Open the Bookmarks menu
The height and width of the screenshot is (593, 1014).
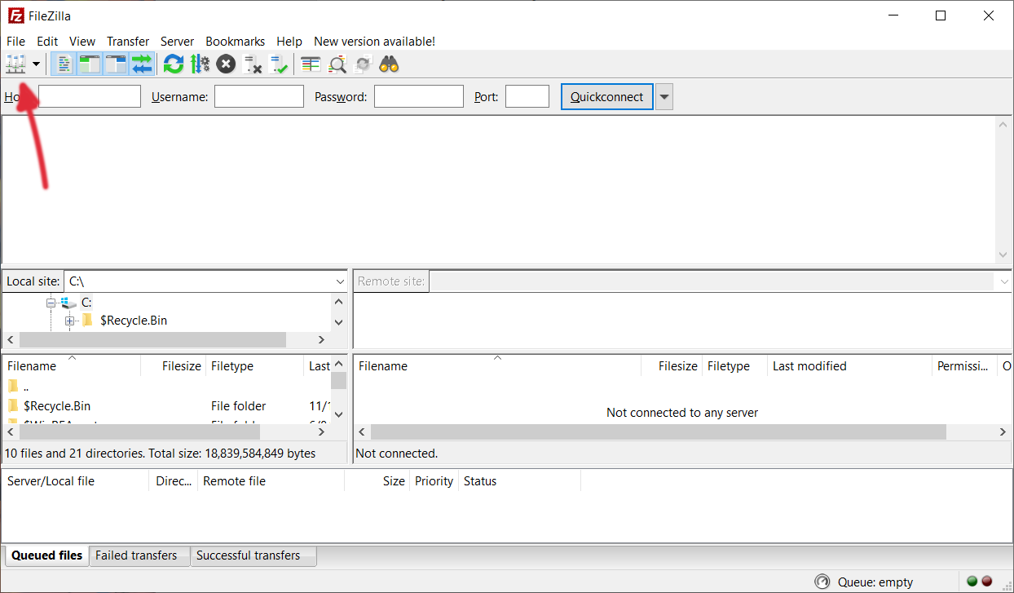click(x=235, y=41)
